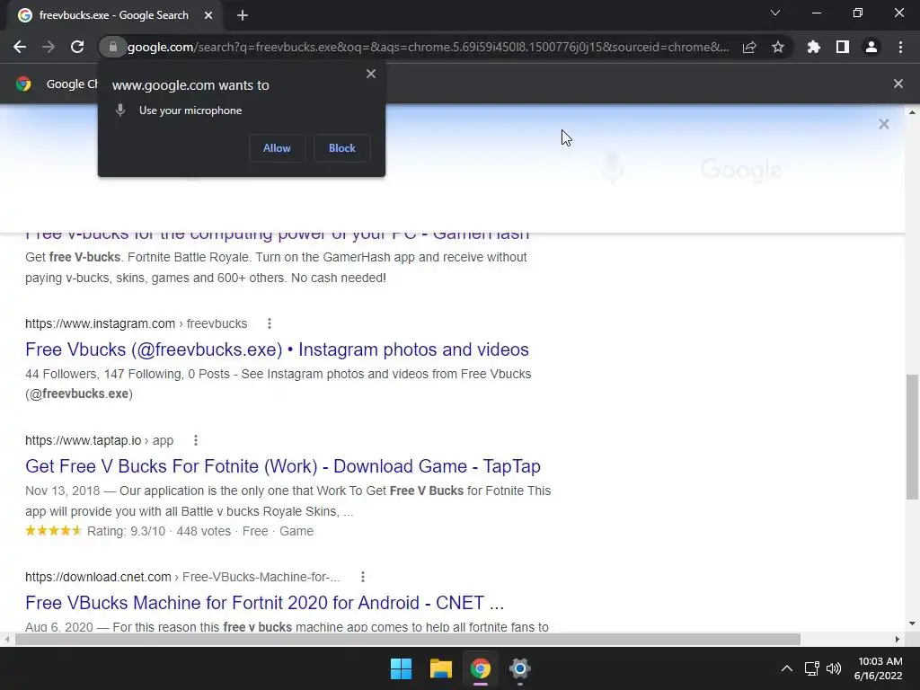Open the Windows Start menu

(x=402, y=668)
